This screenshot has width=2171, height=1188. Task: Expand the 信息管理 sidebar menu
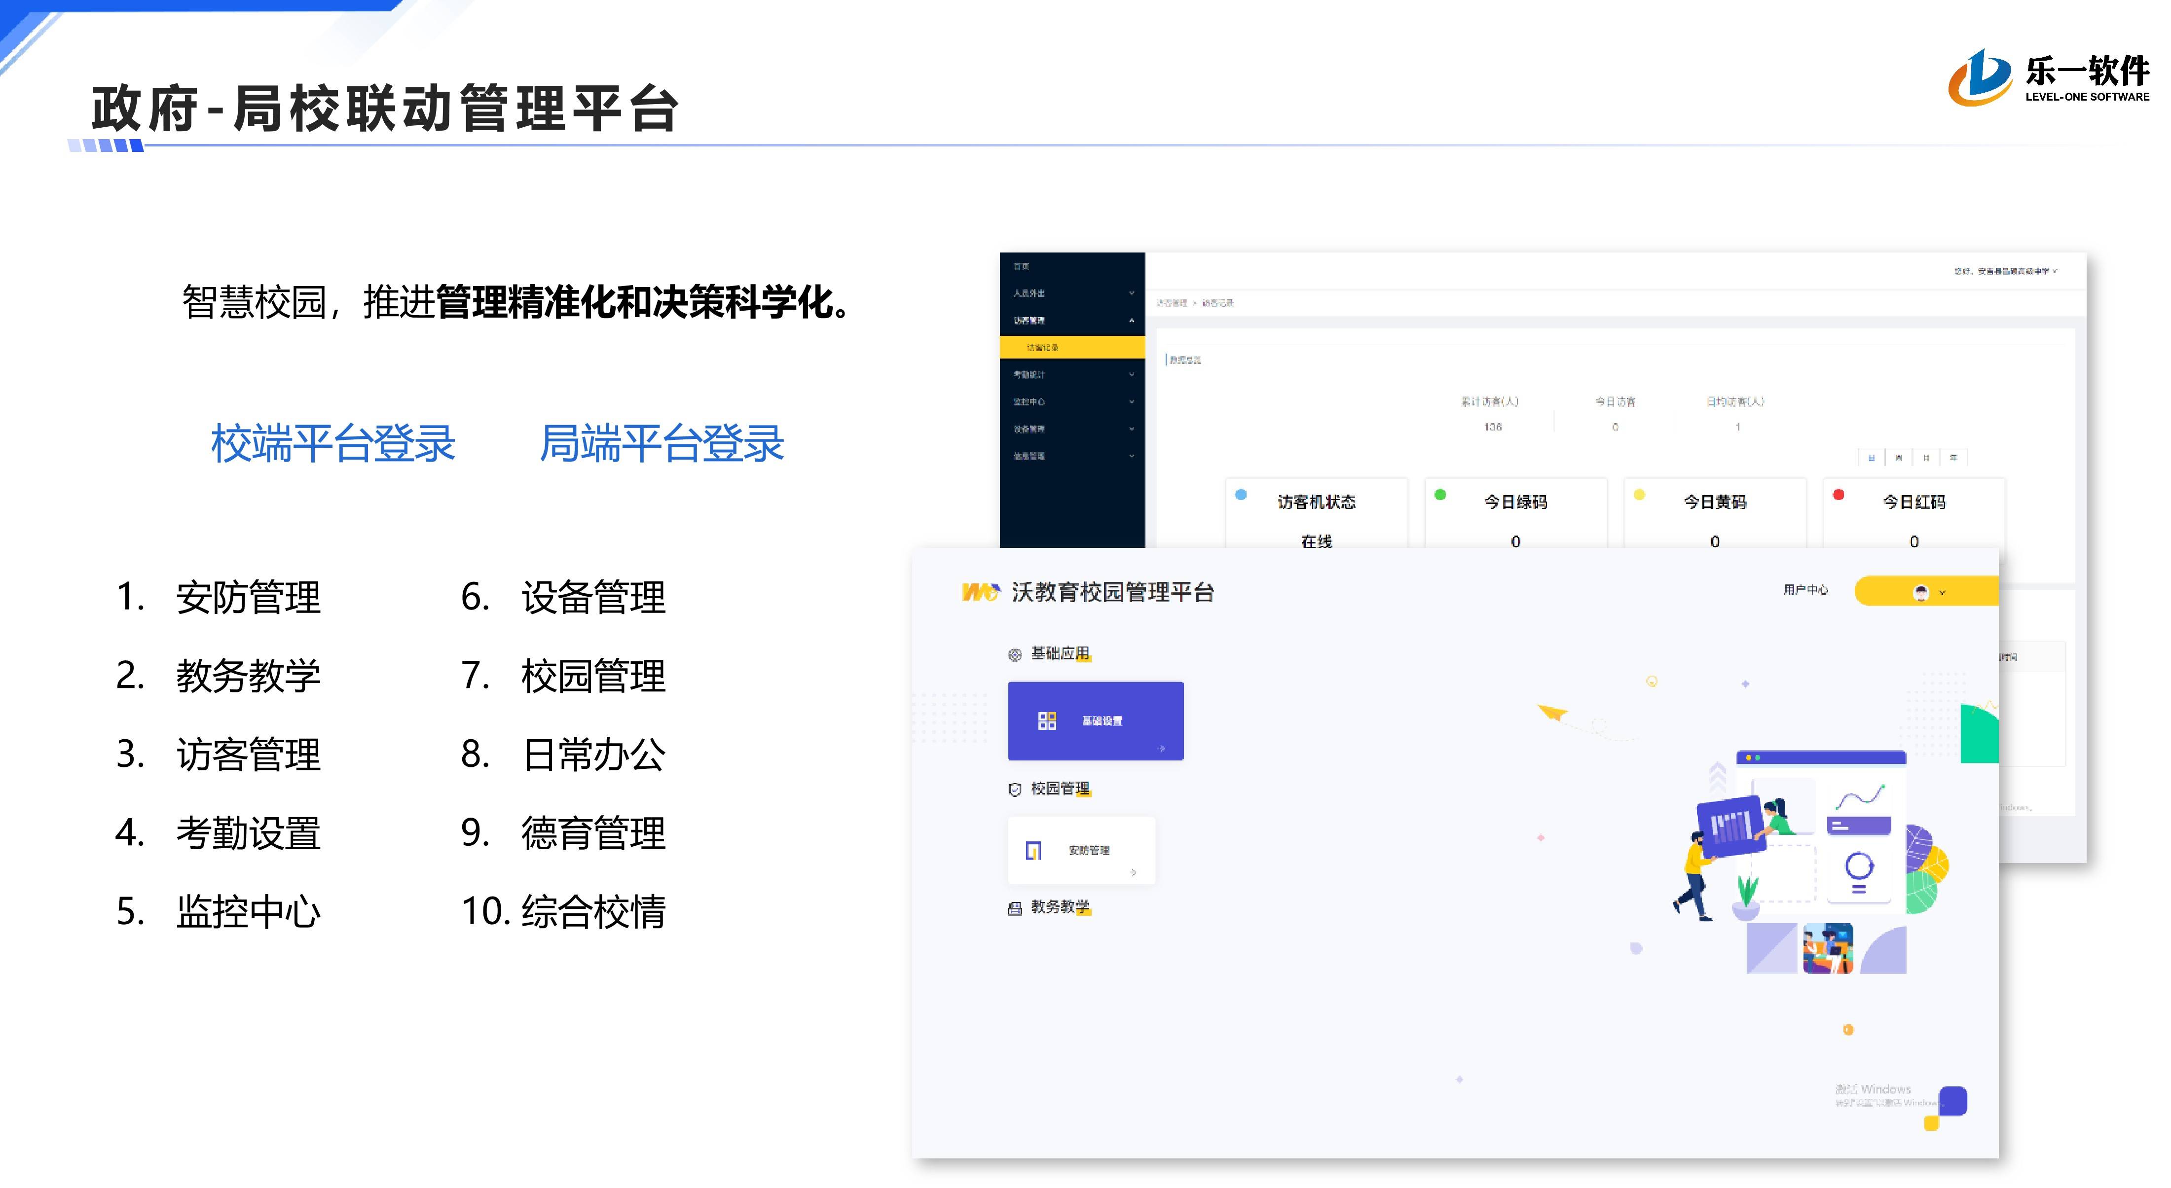1072,456
